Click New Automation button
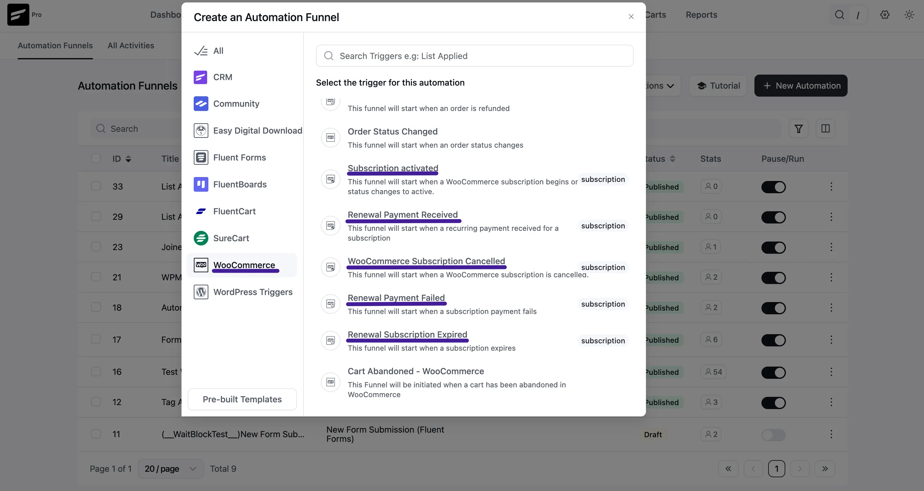The image size is (924, 491). coord(801,86)
